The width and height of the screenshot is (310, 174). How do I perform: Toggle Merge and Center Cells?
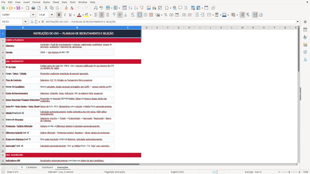[x=140, y=15]
